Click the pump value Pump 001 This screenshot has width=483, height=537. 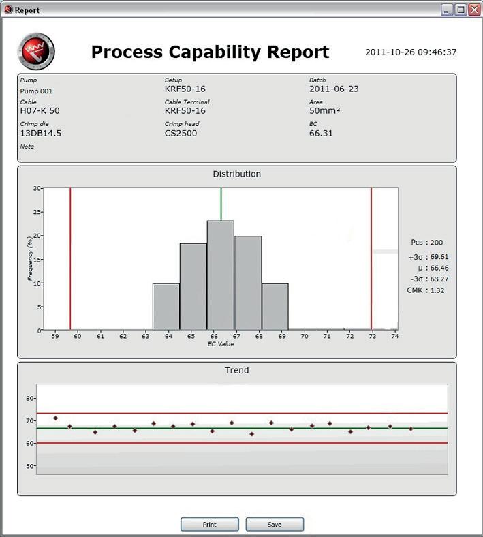(36, 91)
